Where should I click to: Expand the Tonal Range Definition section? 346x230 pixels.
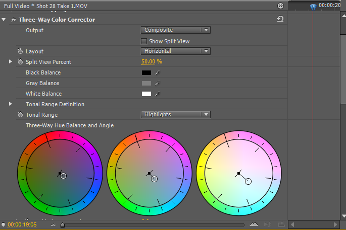click(x=10, y=104)
